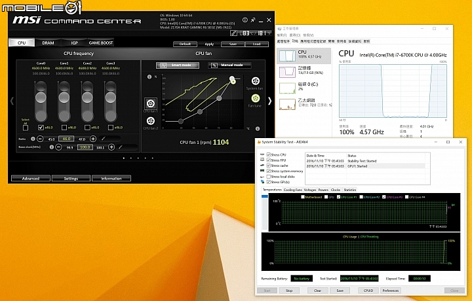Switch to Cooling Fans tab in AIDA64
Screen dimensions: 472x301
[292, 190]
